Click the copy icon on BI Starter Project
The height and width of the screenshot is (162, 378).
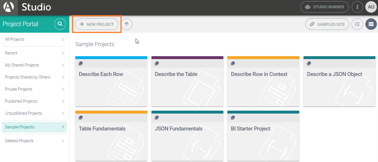(233, 118)
